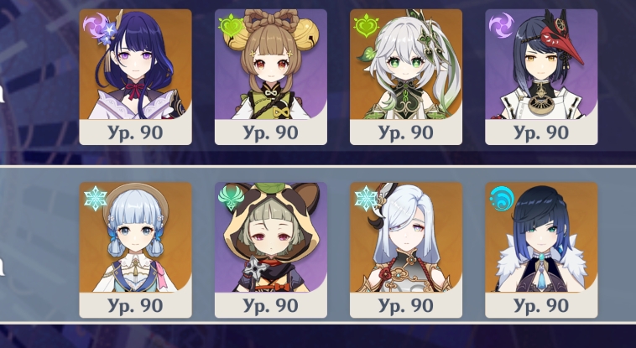The image size is (636, 348).
Task: Select the purple-haired Electro character portrait
Action: pos(135,65)
